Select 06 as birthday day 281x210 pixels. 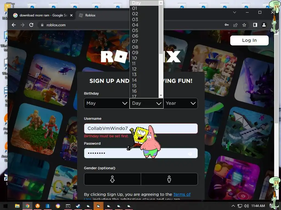click(144, 36)
